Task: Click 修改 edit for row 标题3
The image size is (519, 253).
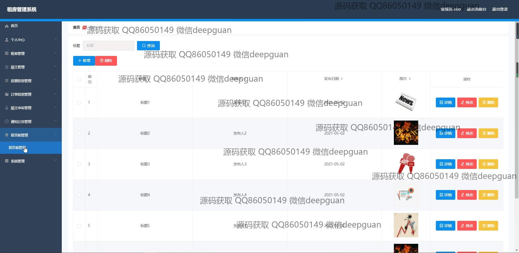Action: point(467,164)
